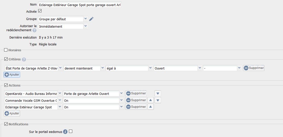Enable the Horaires section checkbox

point(6,50)
